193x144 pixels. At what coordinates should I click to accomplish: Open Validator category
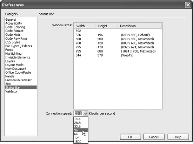tap(12, 91)
